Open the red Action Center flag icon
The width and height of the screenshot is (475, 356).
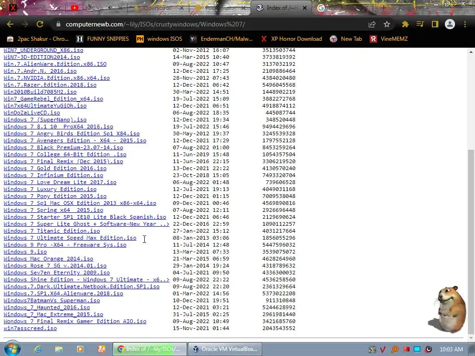(406, 350)
